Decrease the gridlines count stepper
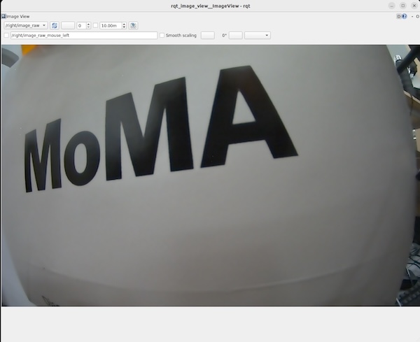Image resolution: width=420 pixels, height=342 pixels. [x=88, y=27]
